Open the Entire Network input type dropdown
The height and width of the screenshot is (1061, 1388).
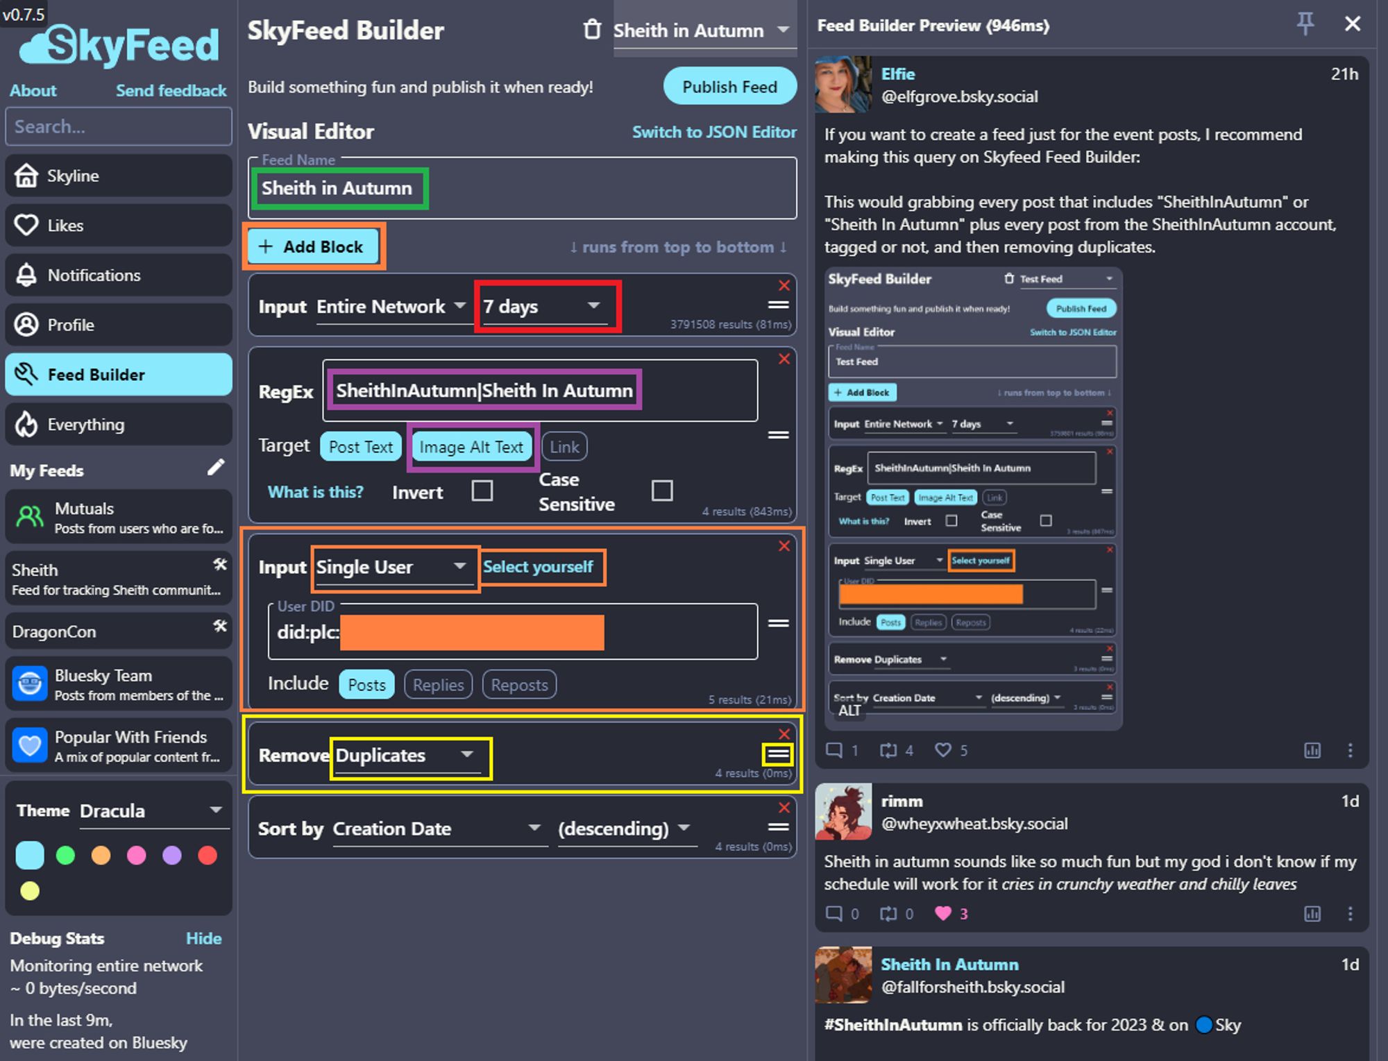tap(391, 306)
